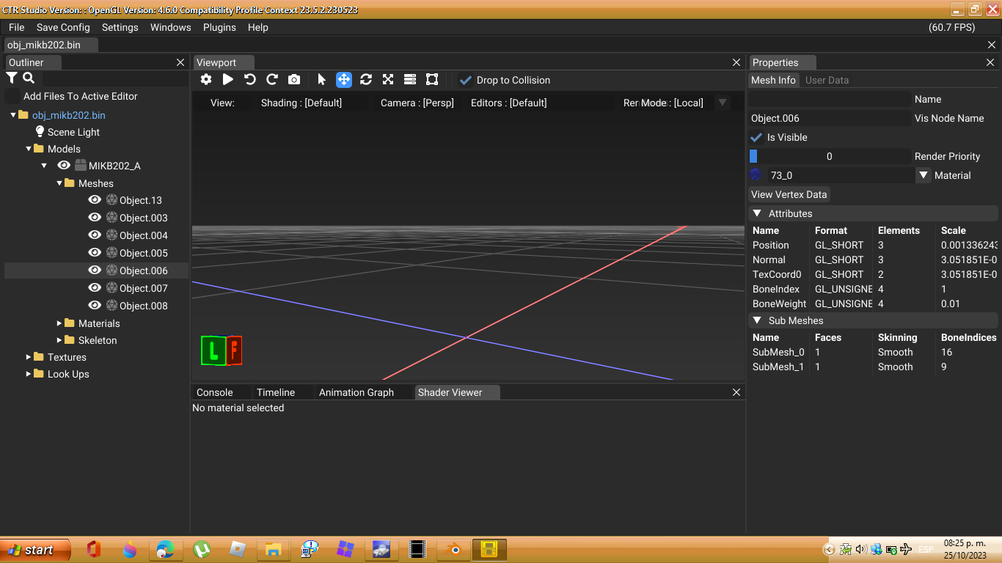Toggle Is Visible for Object.006
This screenshot has width=1002, height=563.
pyautogui.click(x=758, y=137)
